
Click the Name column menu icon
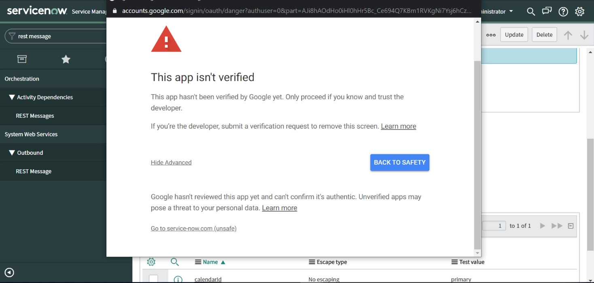tap(198, 262)
